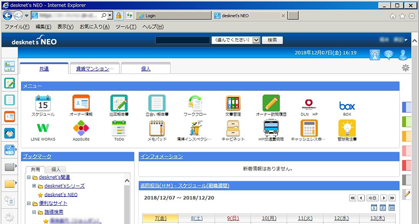Open the 文書管理 binders icon
The image size is (419, 224).
233,103
